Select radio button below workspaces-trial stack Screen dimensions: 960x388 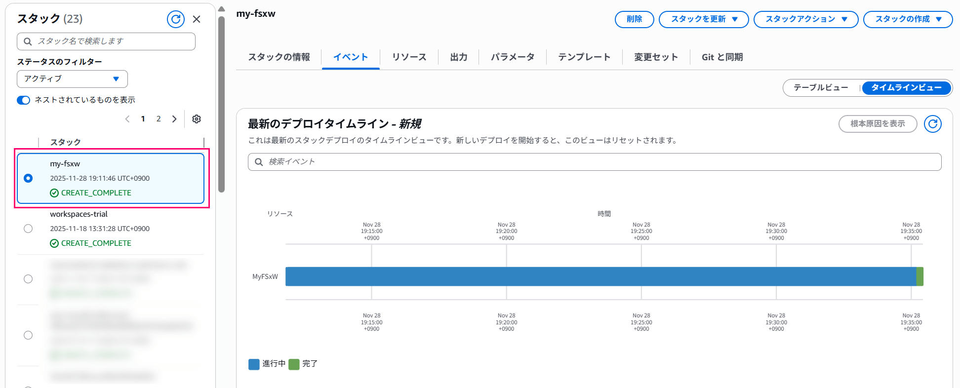click(28, 279)
